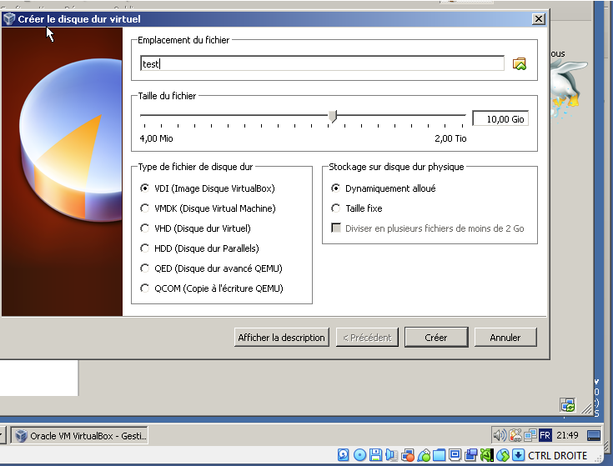The height and width of the screenshot is (466, 613).
Task: Open the file location browse folder icon
Action: pyautogui.click(x=519, y=63)
